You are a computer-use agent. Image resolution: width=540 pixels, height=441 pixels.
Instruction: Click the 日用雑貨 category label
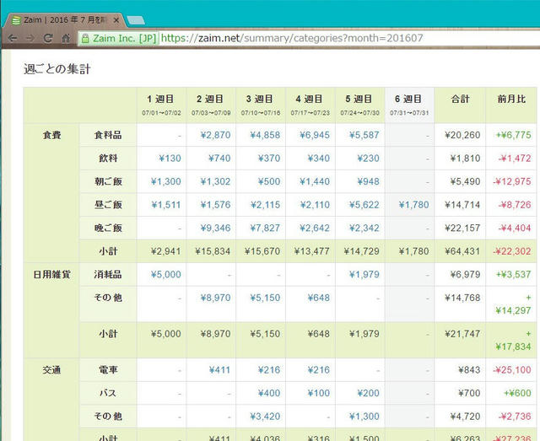(51, 274)
